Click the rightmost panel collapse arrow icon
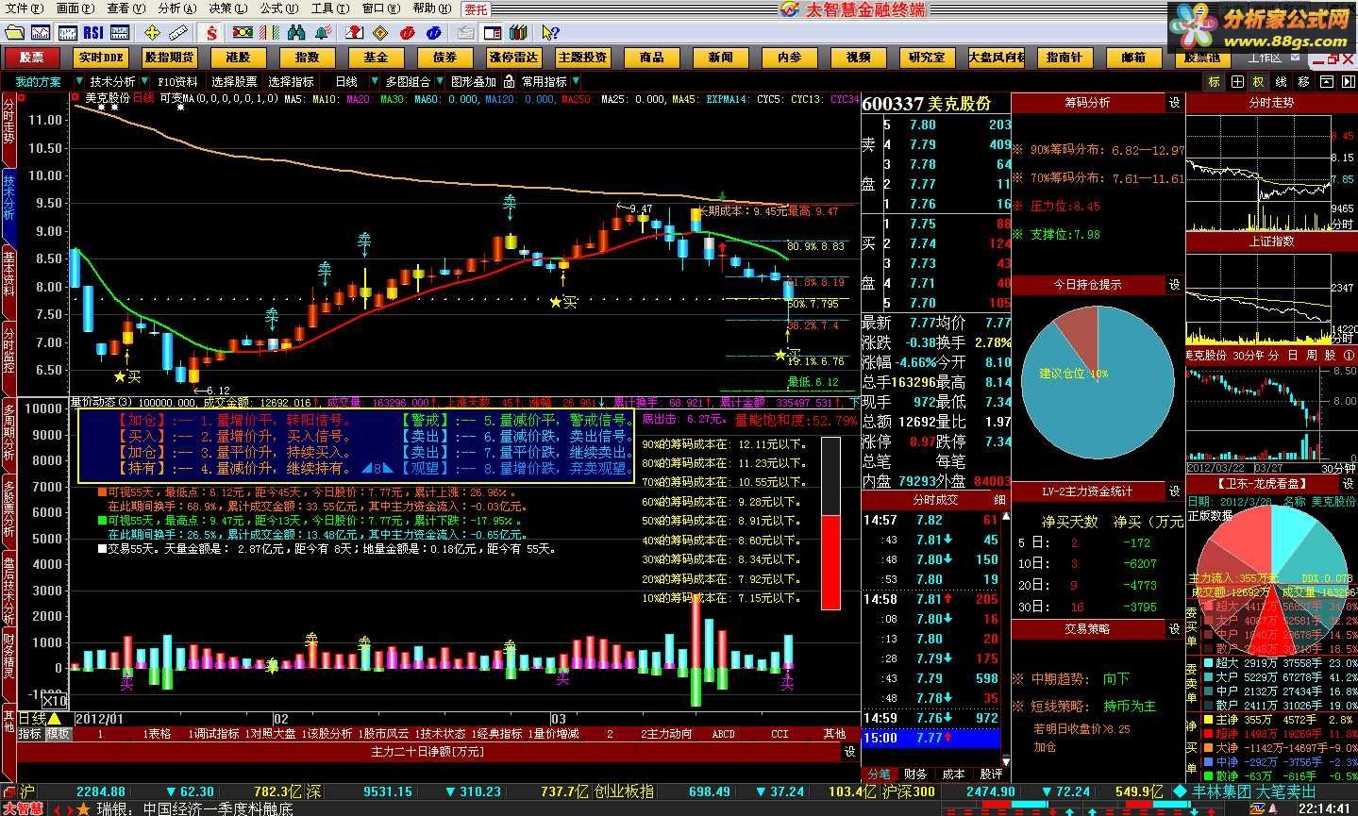This screenshot has height=816, width=1358. coord(1348,82)
